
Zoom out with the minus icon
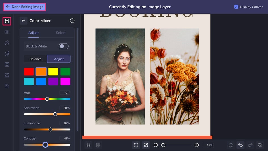tap(156, 145)
